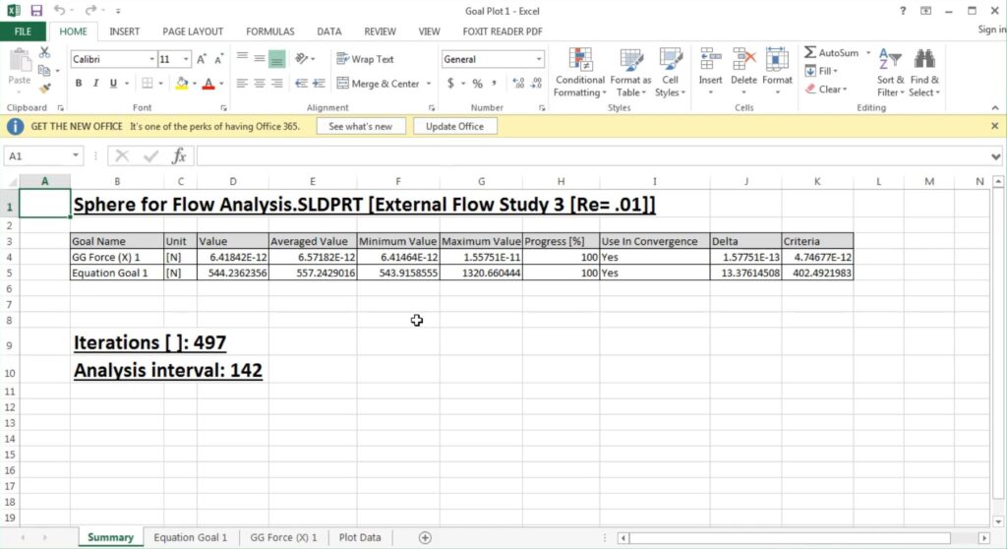Screen dimensions: 1007x549
Task: Apply the yellow fill color bucket
Action: (182, 84)
